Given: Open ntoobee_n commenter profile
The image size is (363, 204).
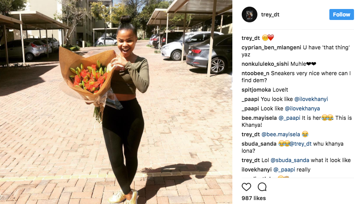Looking at the screenshot, I should (255, 74).
